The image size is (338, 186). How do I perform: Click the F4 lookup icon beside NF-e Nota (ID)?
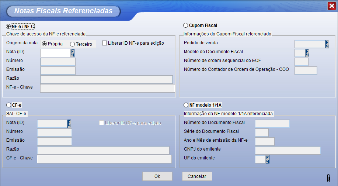point(73,53)
